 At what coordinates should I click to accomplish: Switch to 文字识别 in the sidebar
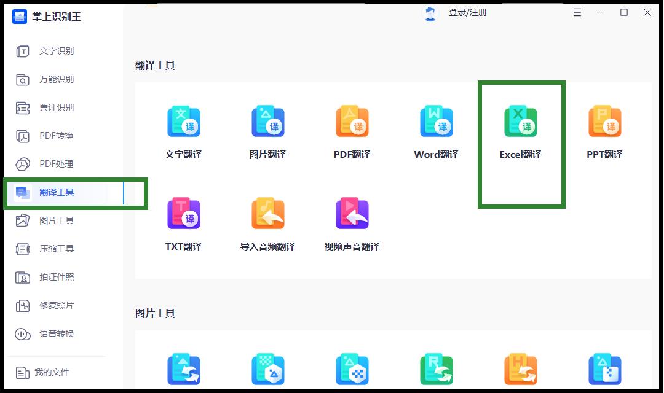pyautogui.click(x=54, y=51)
